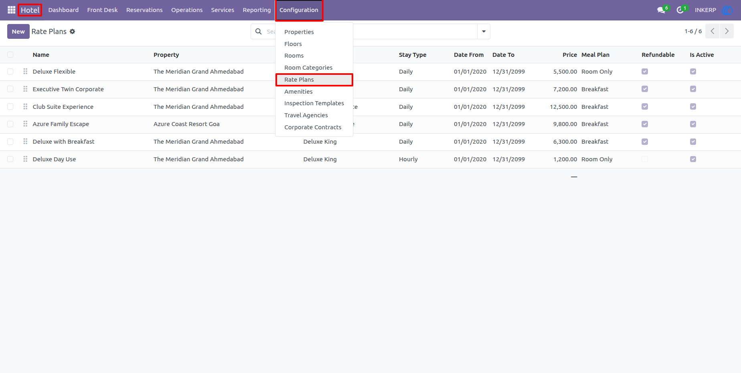This screenshot has height=373, width=741.
Task: Click the INKERP user name
Action: pyautogui.click(x=705, y=10)
